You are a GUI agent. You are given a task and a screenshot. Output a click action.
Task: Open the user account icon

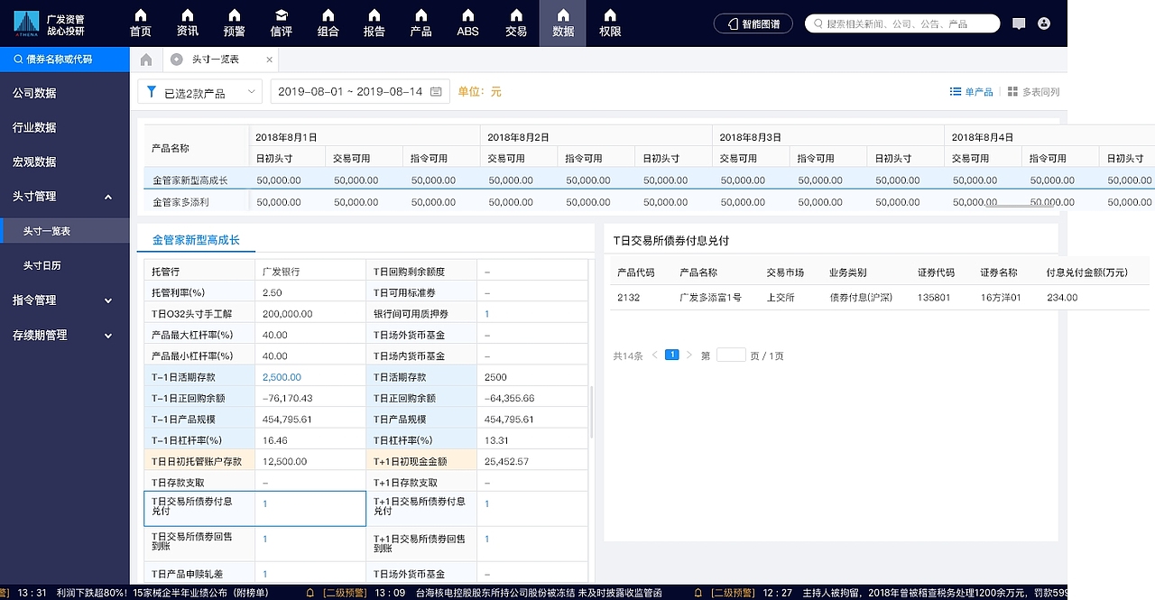pos(1045,23)
